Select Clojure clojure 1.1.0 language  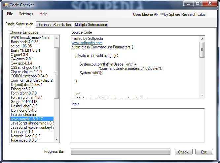tap(32, 72)
